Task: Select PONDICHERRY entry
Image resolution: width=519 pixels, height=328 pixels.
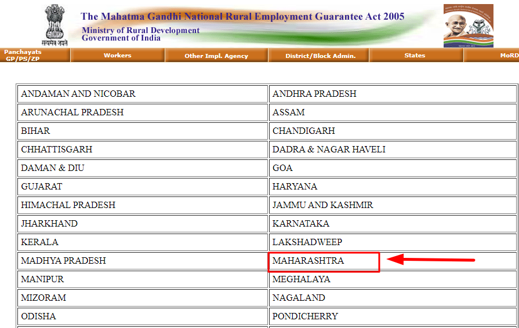Action: point(305,316)
